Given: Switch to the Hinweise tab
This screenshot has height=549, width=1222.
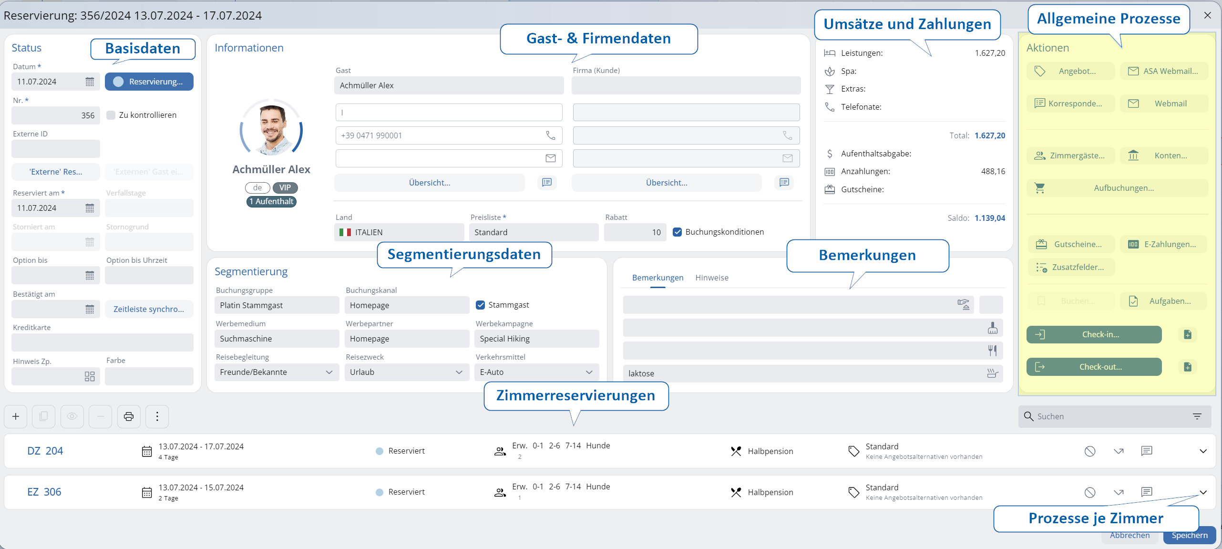Looking at the screenshot, I should pyautogui.click(x=711, y=278).
